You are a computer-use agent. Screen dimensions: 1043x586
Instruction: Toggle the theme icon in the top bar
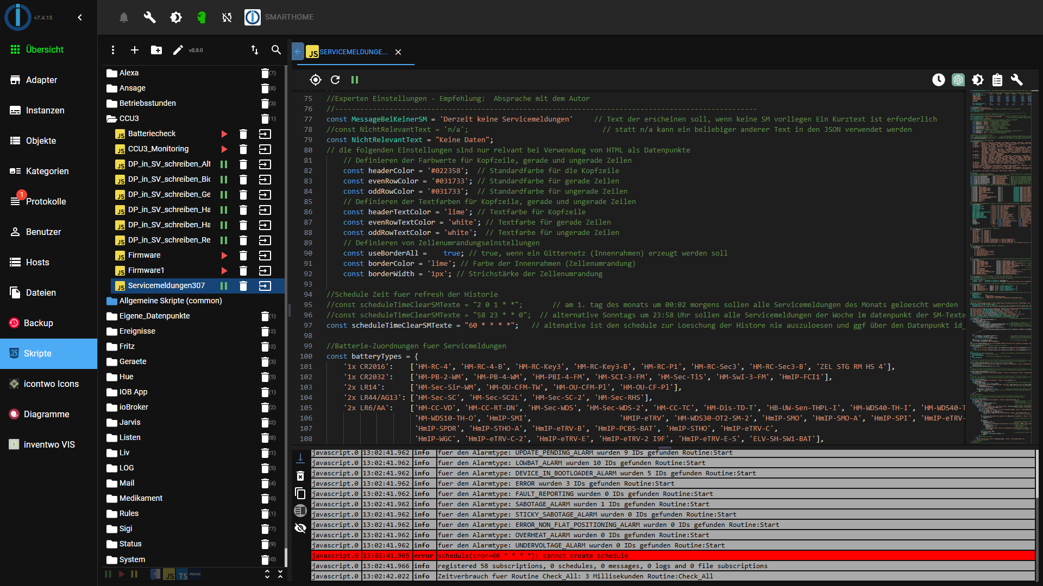point(175,17)
